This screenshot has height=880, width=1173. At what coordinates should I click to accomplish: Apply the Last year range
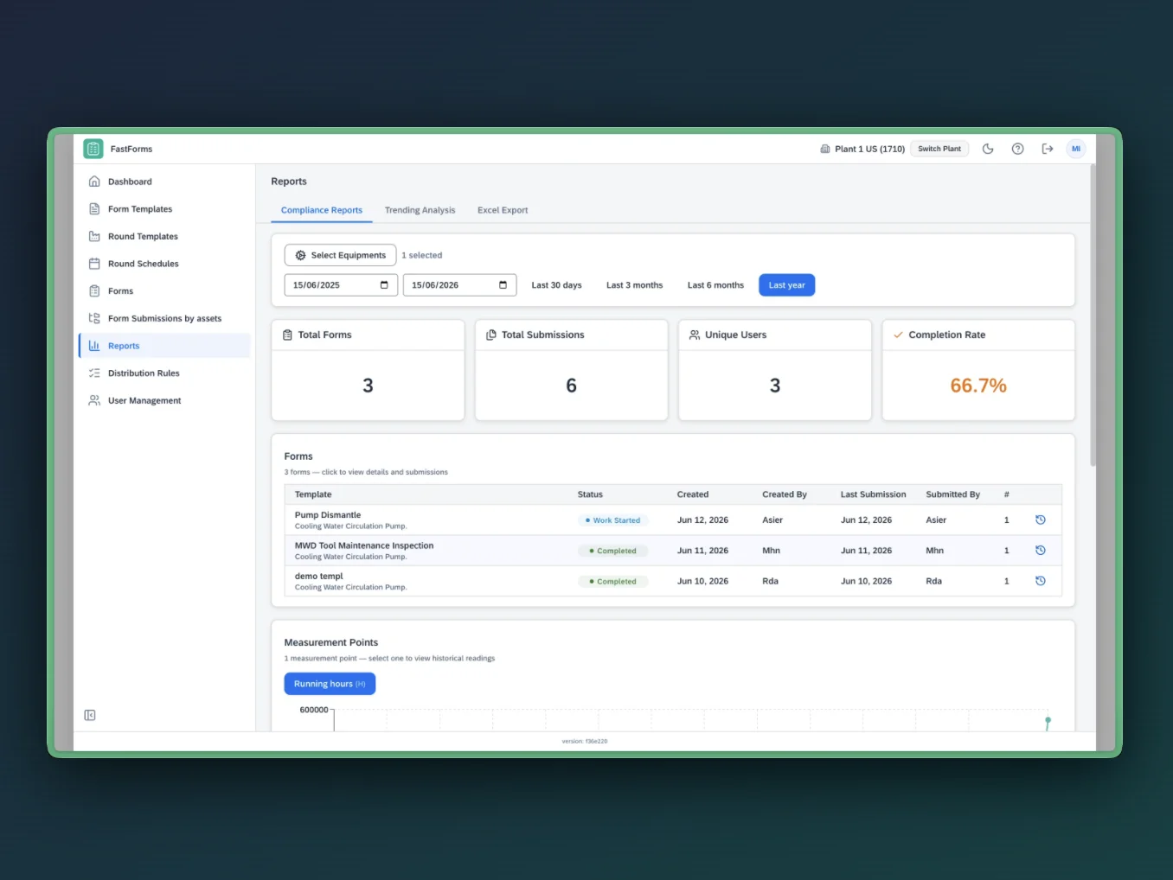[x=787, y=285]
